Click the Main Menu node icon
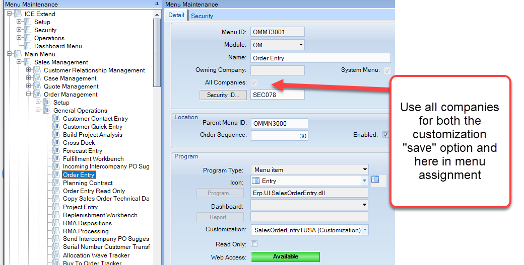 [18, 54]
